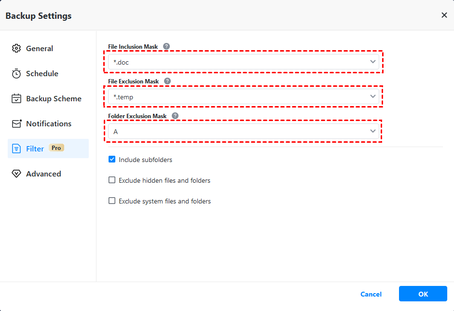Click the Filter document icon
This screenshot has width=454, height=311.
[x=16, y=149]
